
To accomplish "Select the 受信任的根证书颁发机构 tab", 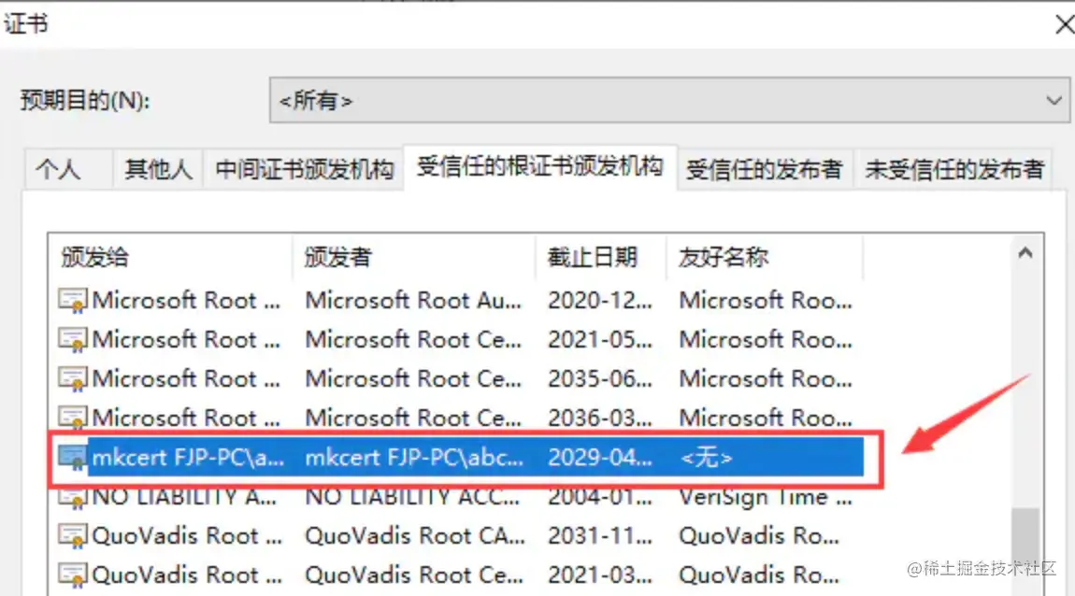I will tap(540, 166).
